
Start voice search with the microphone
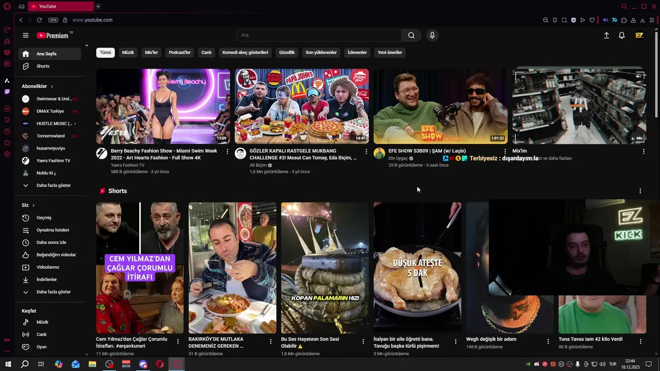[x=432, y=36]
